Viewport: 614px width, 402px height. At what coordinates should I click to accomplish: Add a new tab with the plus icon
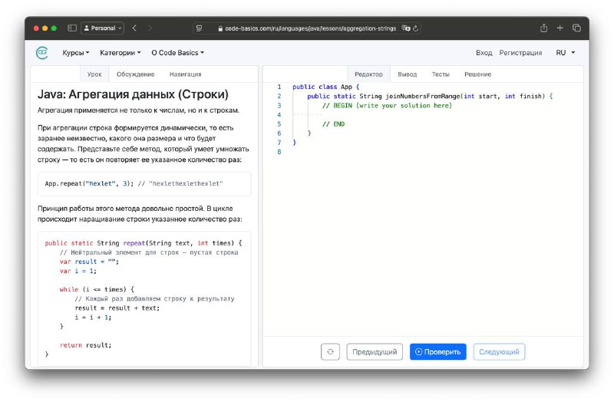[560, 28]
